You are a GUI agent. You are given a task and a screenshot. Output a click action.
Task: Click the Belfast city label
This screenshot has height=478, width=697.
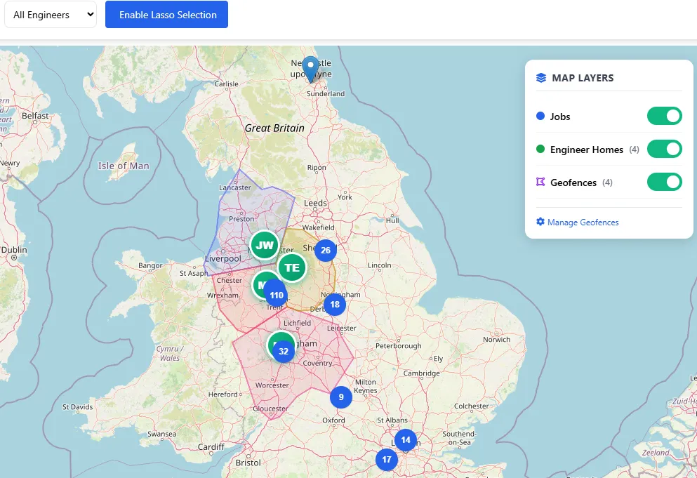click(x=35, y=116)
